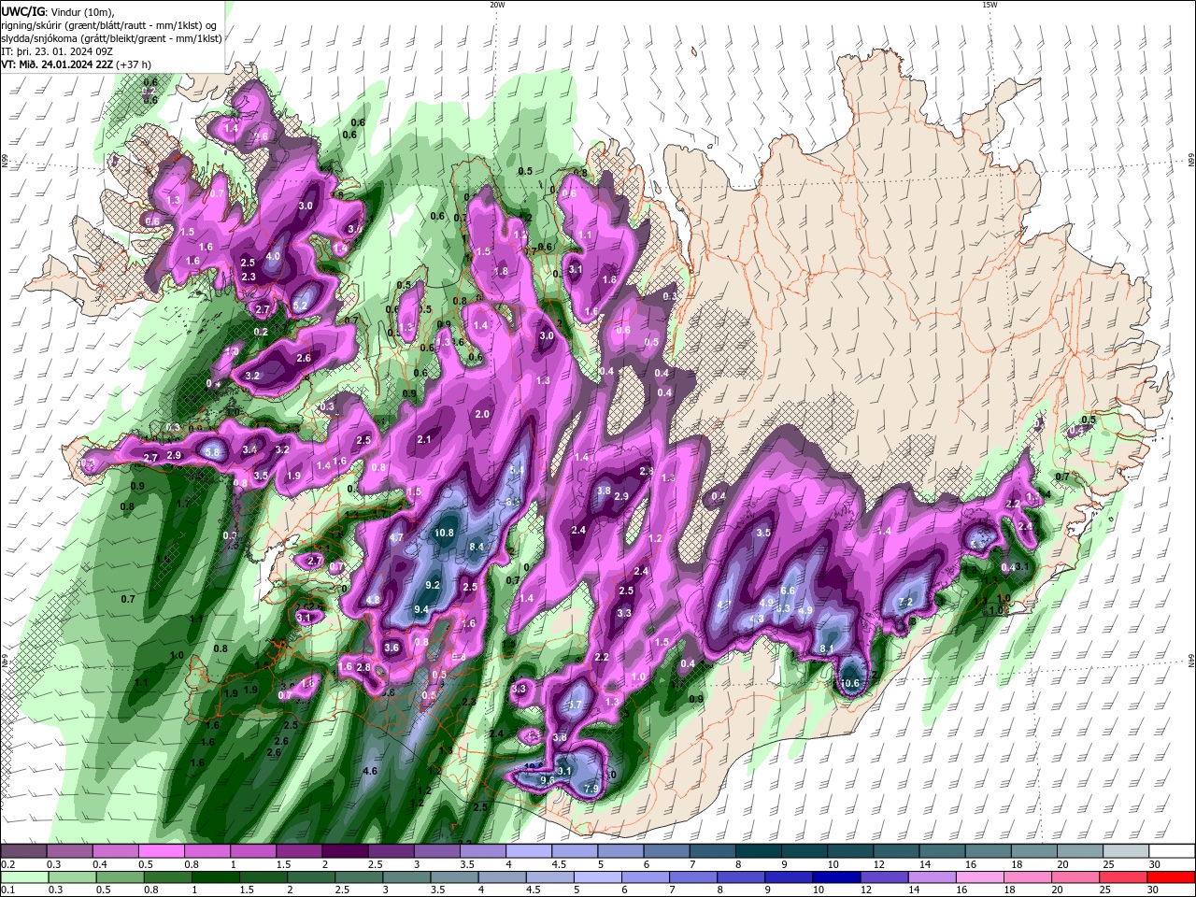Click the upper legend swatch between 25 and 30

point(1126,851)
